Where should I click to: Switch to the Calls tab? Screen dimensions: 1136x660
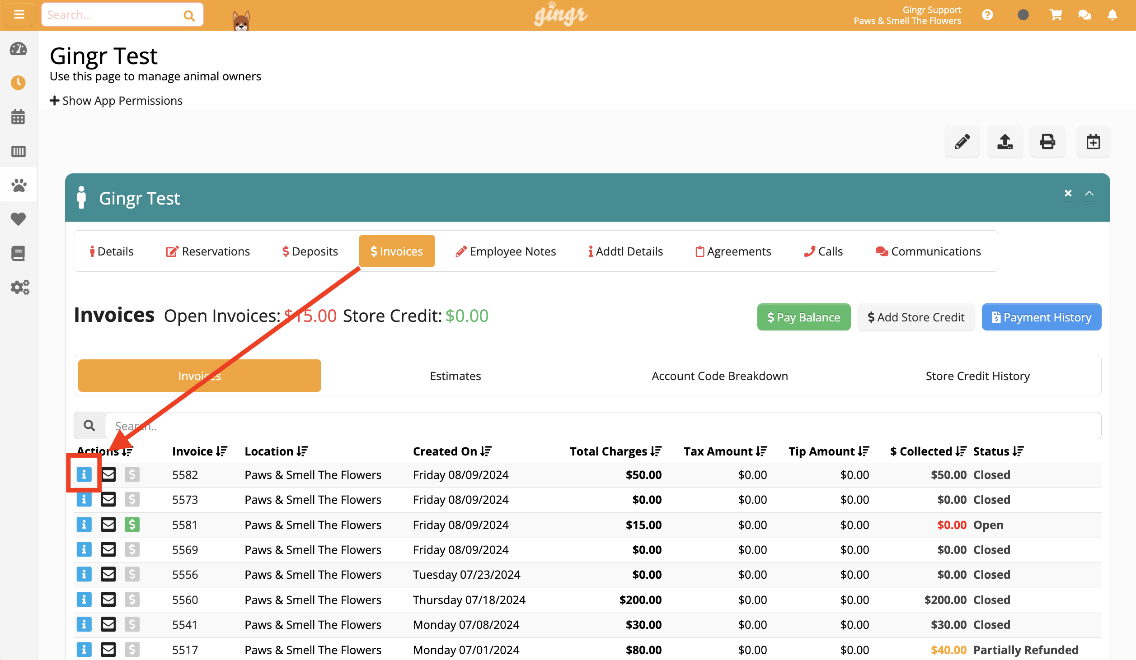pyautogui.click(x=823, y=251)
